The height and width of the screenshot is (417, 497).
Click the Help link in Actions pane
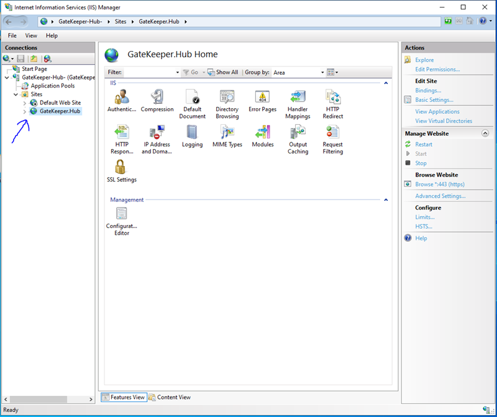[421, 238]
